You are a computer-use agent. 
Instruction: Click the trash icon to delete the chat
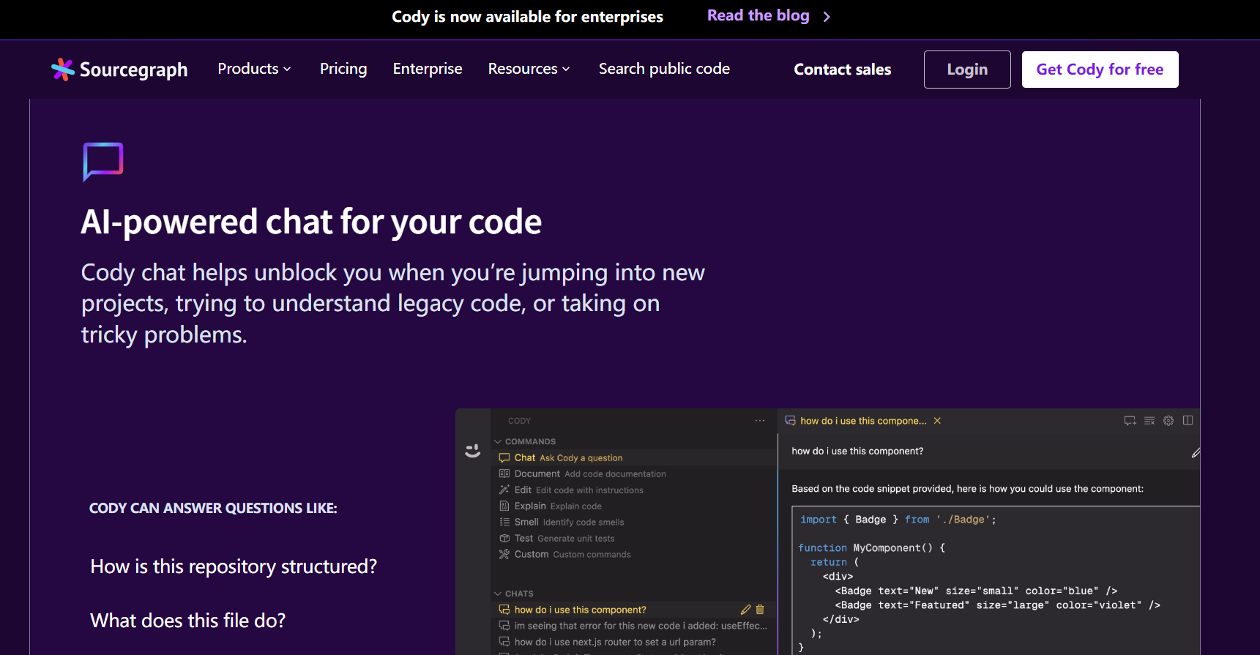[x=760, y=610]
